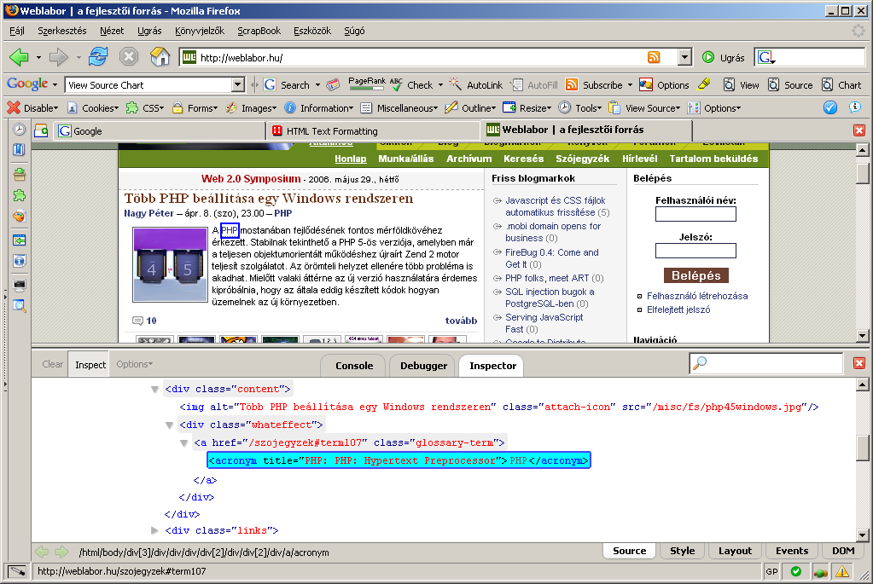Open the View Source dropdown menu

click(644, 108)
